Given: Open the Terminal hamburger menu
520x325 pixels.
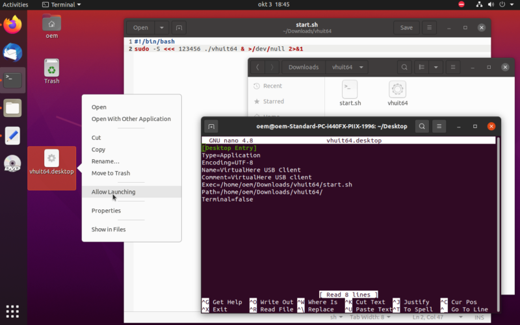Looking at the screenshot, I should coord(439,126).
